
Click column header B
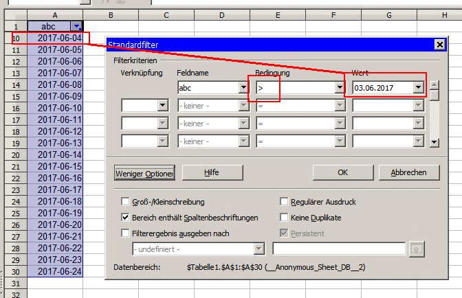point(111,14)
